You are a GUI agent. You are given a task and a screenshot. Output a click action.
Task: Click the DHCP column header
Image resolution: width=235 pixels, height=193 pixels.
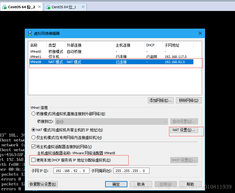point(153,45)
